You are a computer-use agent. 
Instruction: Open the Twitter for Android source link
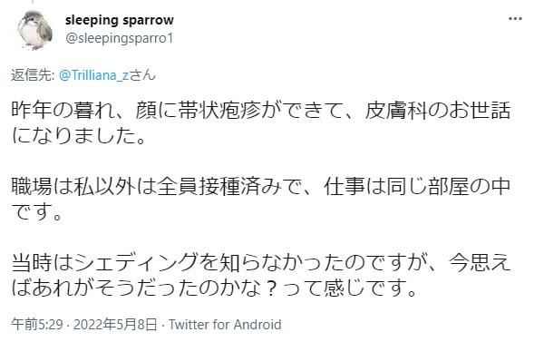pos(225,324)
